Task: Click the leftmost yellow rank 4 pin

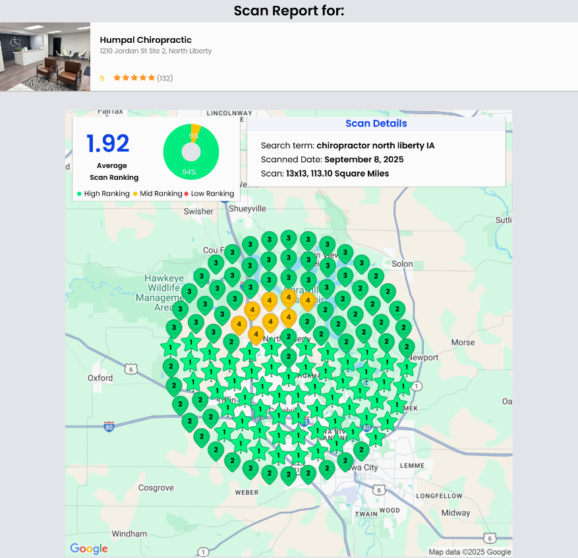Action: pos(239,323)
